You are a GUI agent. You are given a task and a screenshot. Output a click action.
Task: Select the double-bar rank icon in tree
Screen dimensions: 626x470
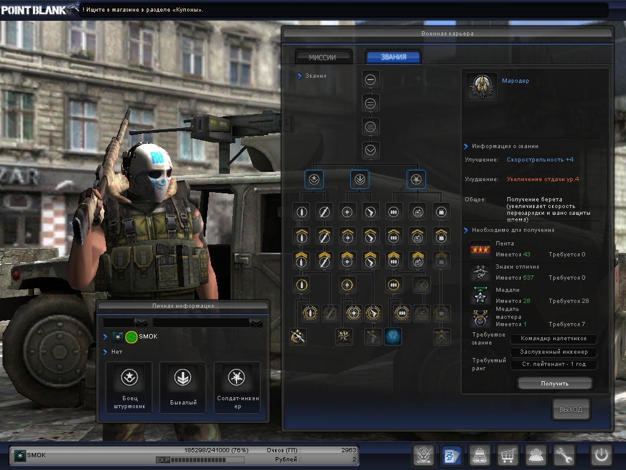tap(370, 103)
